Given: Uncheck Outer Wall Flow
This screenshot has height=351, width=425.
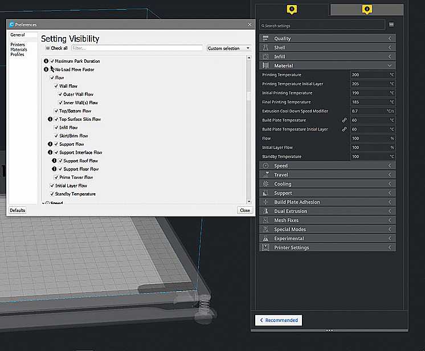Looking at the screenshot, I should click(x=60, y=95).
